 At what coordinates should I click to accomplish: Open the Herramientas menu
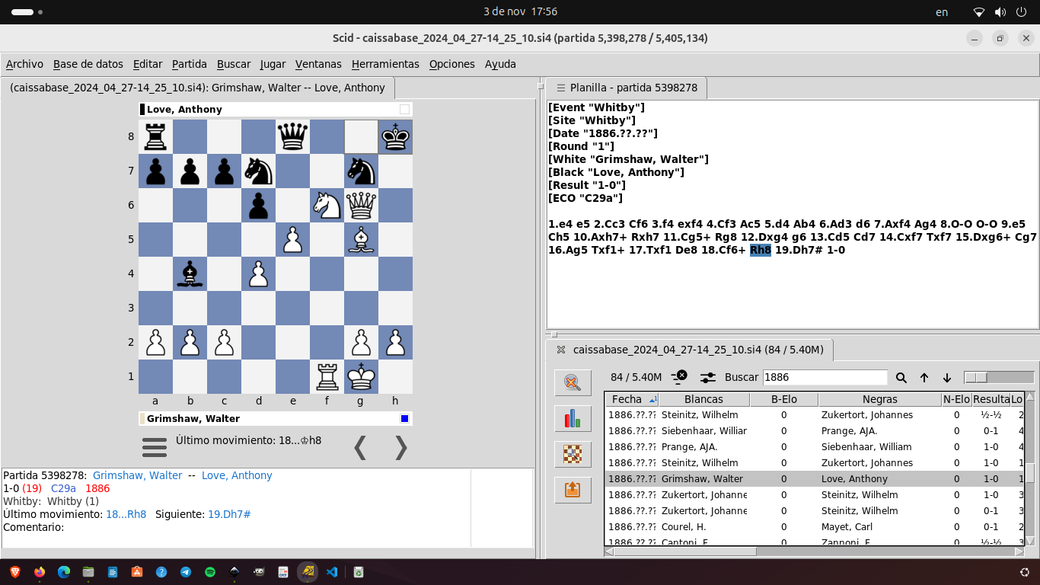pos(385,64)
